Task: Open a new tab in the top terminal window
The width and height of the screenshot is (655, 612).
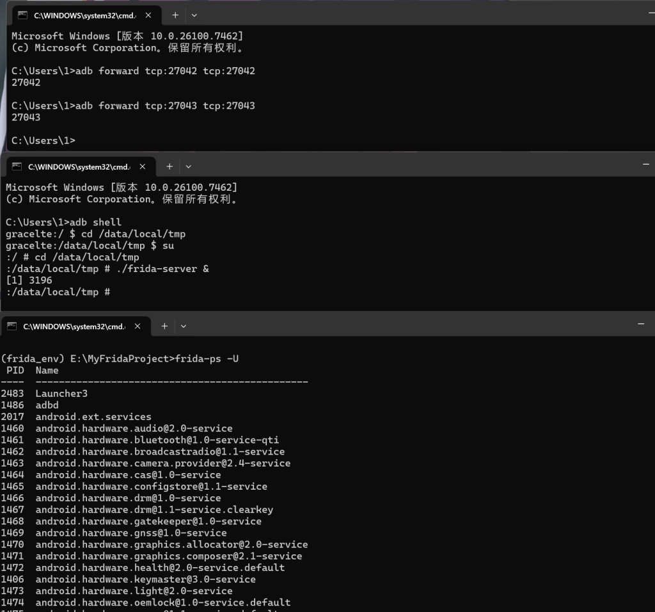Action: coord(175,15)
